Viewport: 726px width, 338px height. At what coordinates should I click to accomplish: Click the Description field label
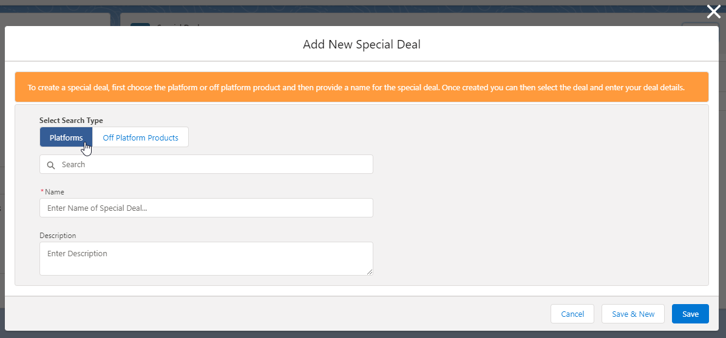coord(58,236)
